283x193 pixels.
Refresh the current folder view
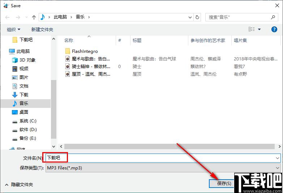[197, 17]
